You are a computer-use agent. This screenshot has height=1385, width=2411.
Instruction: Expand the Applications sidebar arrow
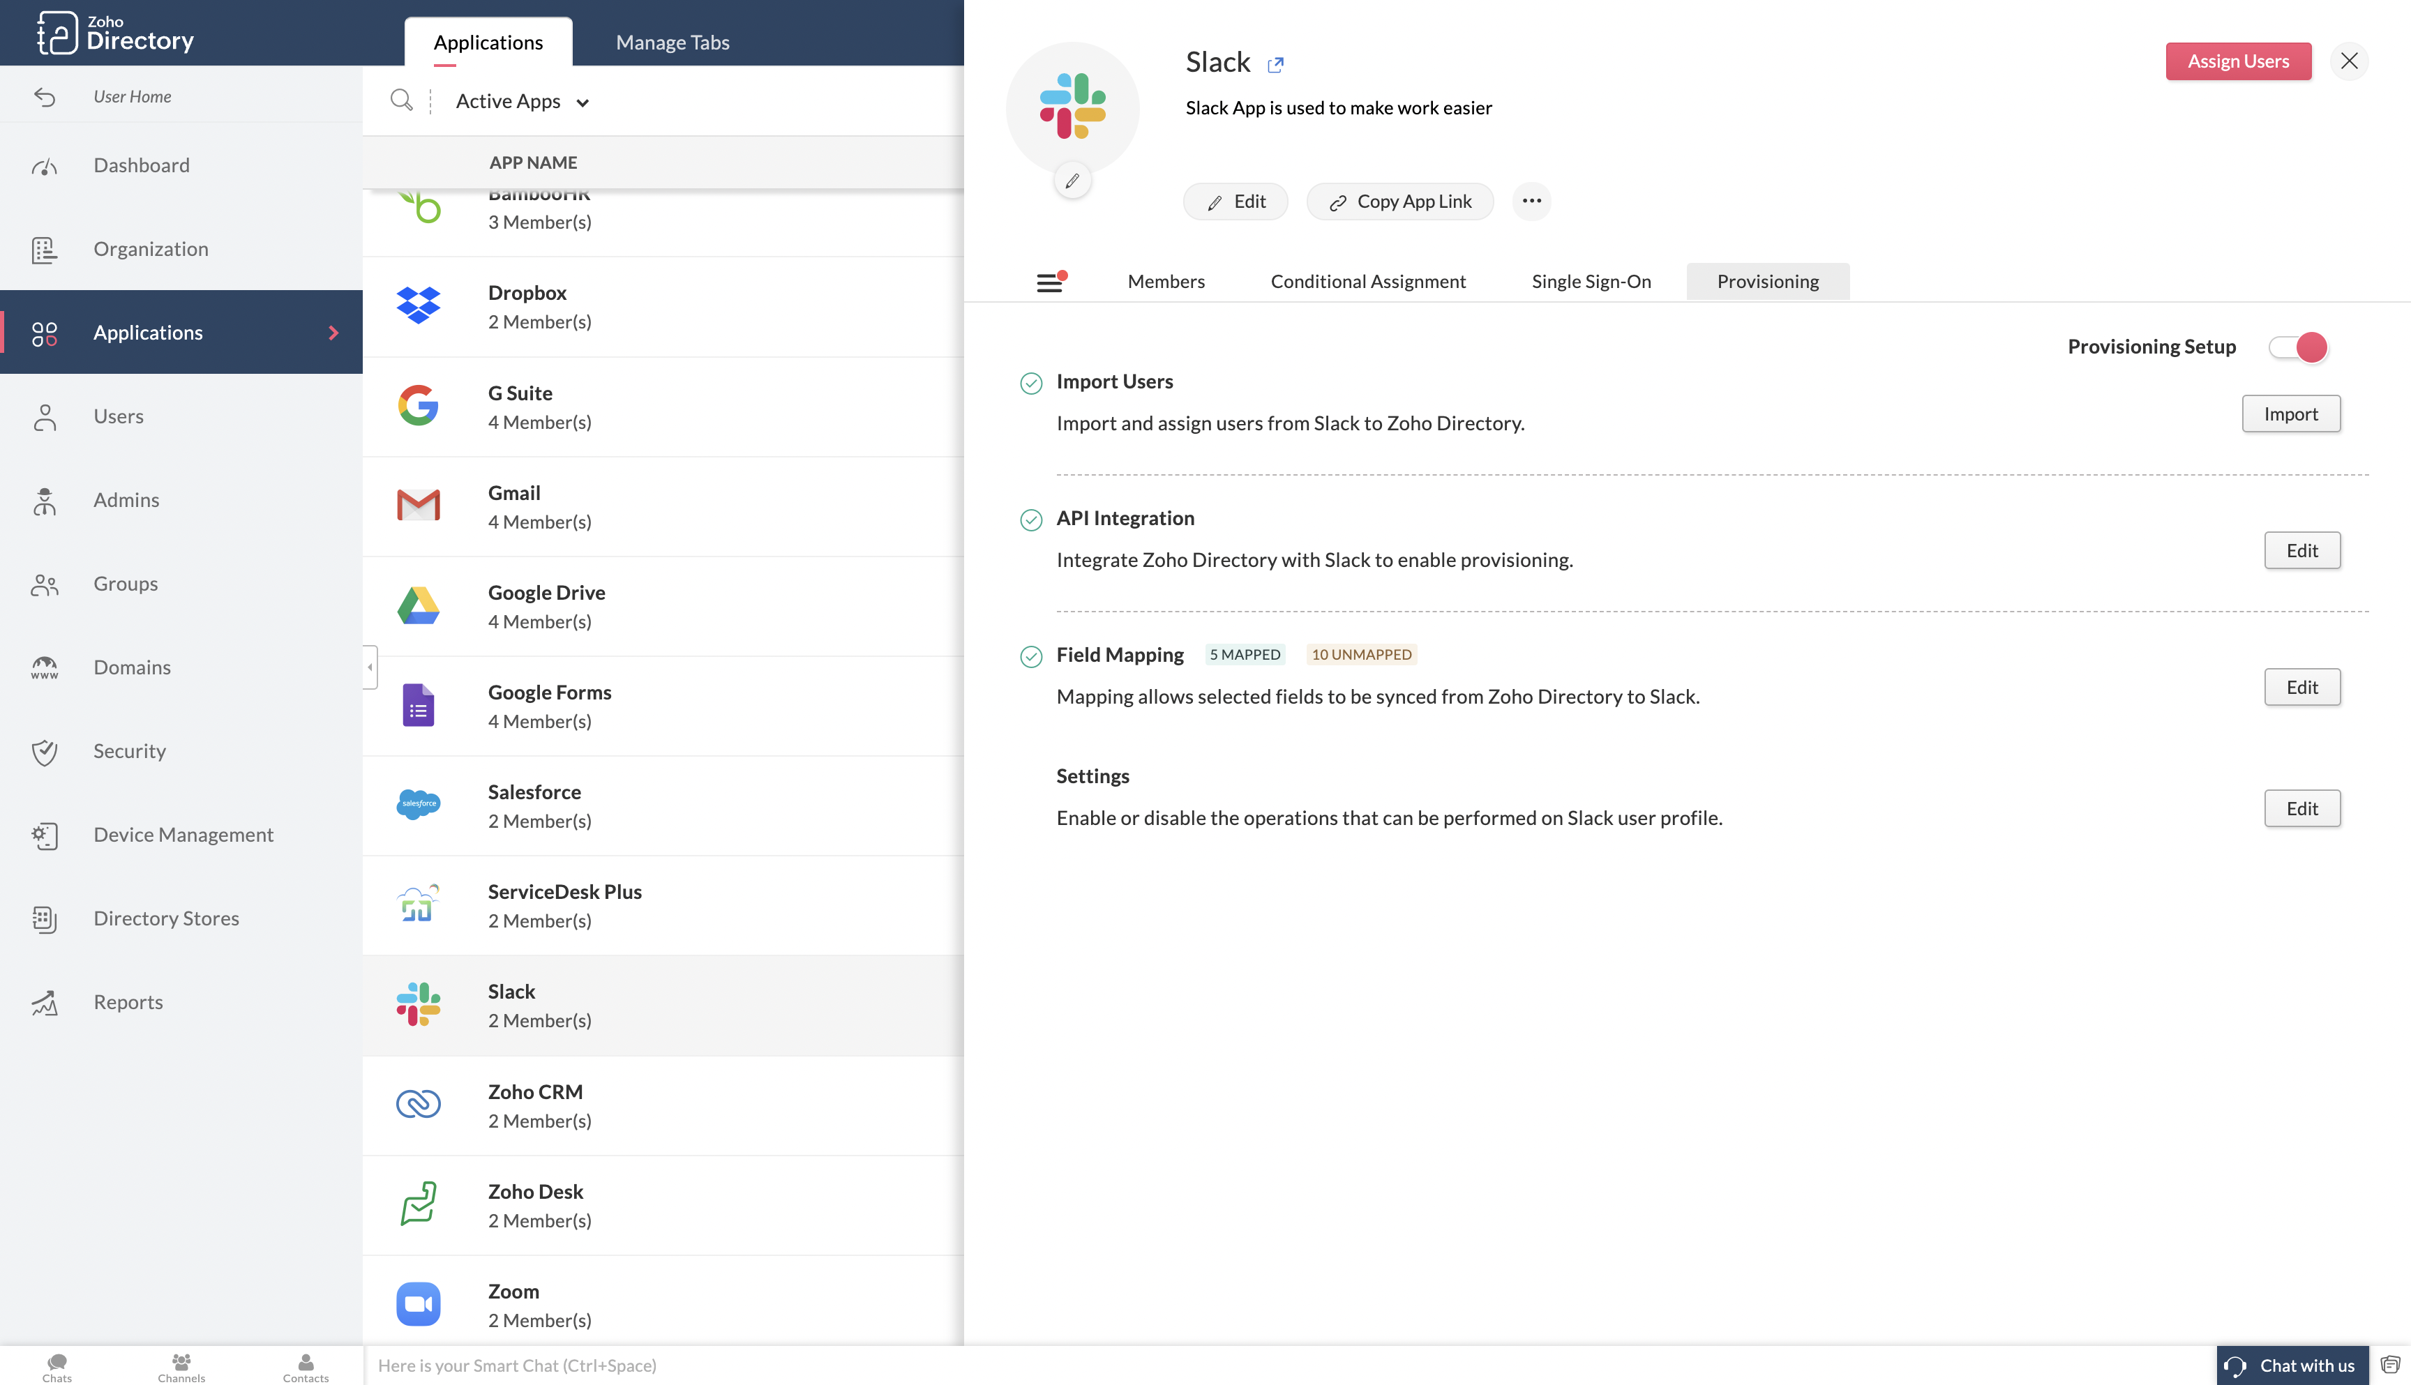[x=333, y=332]
